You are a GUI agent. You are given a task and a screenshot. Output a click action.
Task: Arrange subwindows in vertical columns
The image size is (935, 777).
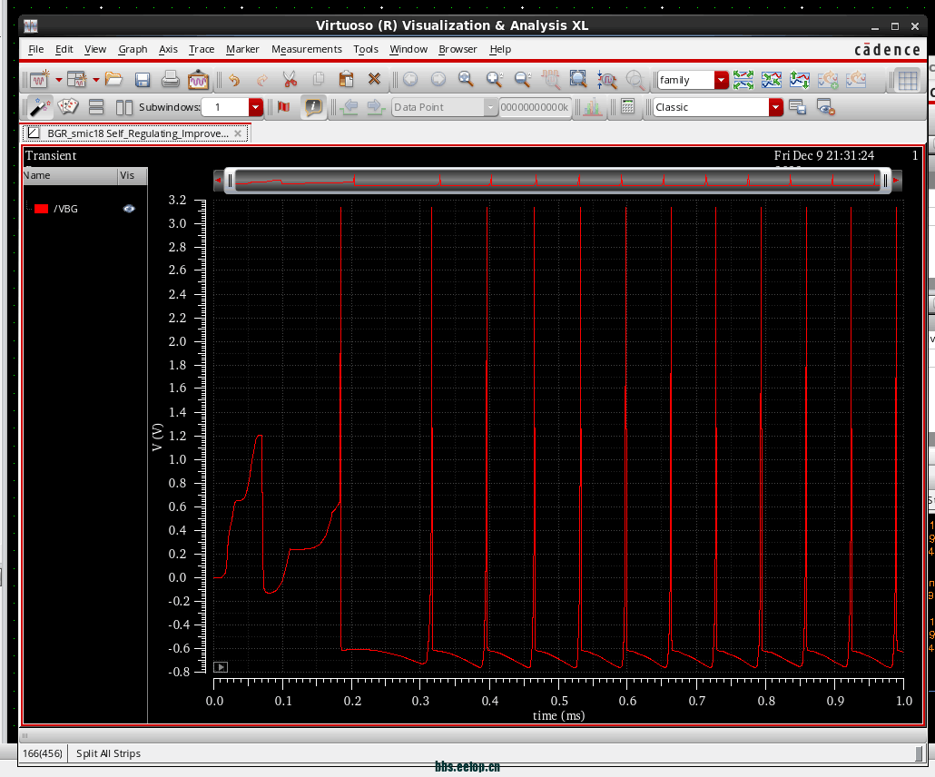click(x=124, y=107)
